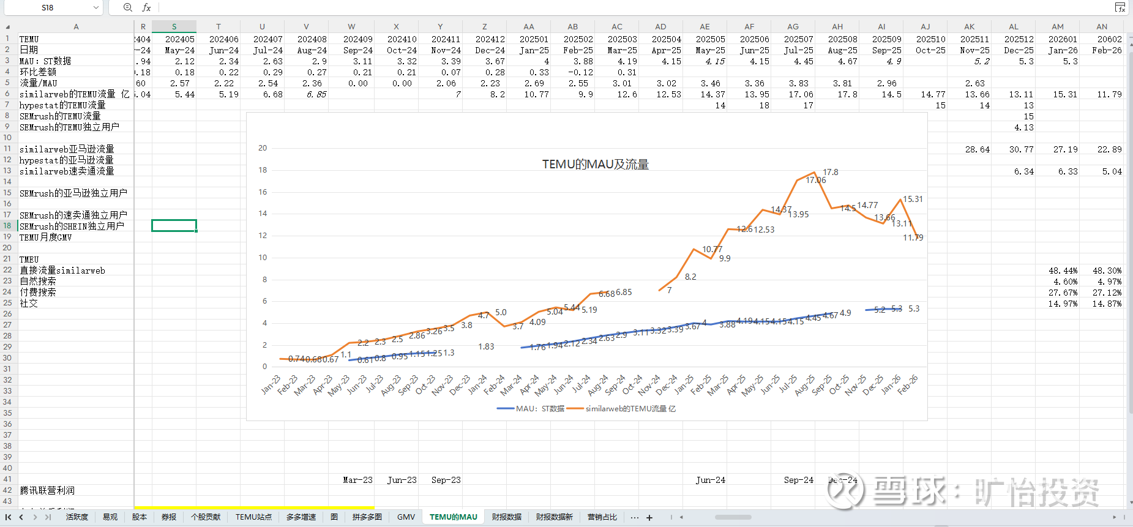Open the 股本 sheet tab
The width and height of the screenshot is (1133, 527).
pyautogui.click(x=140, y=517)
